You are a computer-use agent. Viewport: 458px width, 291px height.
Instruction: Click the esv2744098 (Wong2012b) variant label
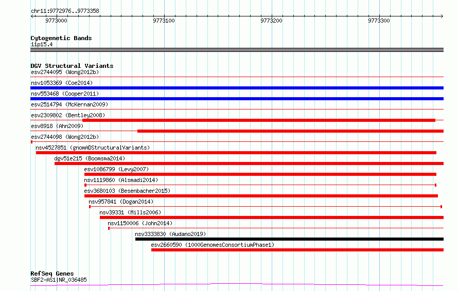(x=65, y=137)
